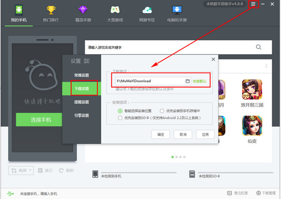
Task: Select 优先安装到SD卡 radio option
Action: 121,118
